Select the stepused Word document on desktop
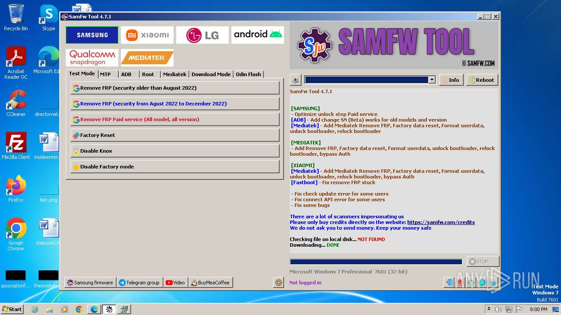Image resolution: width=561 pixels, height=315 pixels. tap(48, 232)
